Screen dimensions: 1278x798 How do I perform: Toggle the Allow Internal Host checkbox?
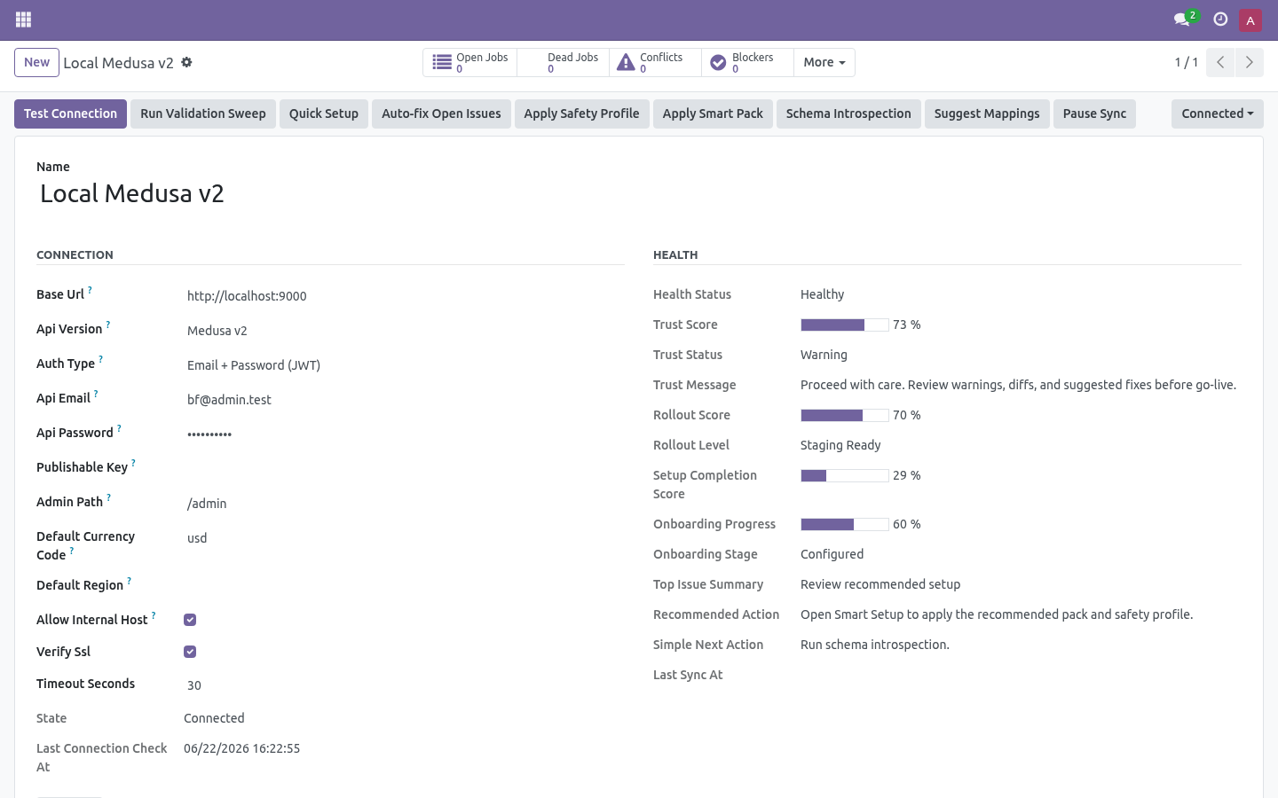pos(190,620)
